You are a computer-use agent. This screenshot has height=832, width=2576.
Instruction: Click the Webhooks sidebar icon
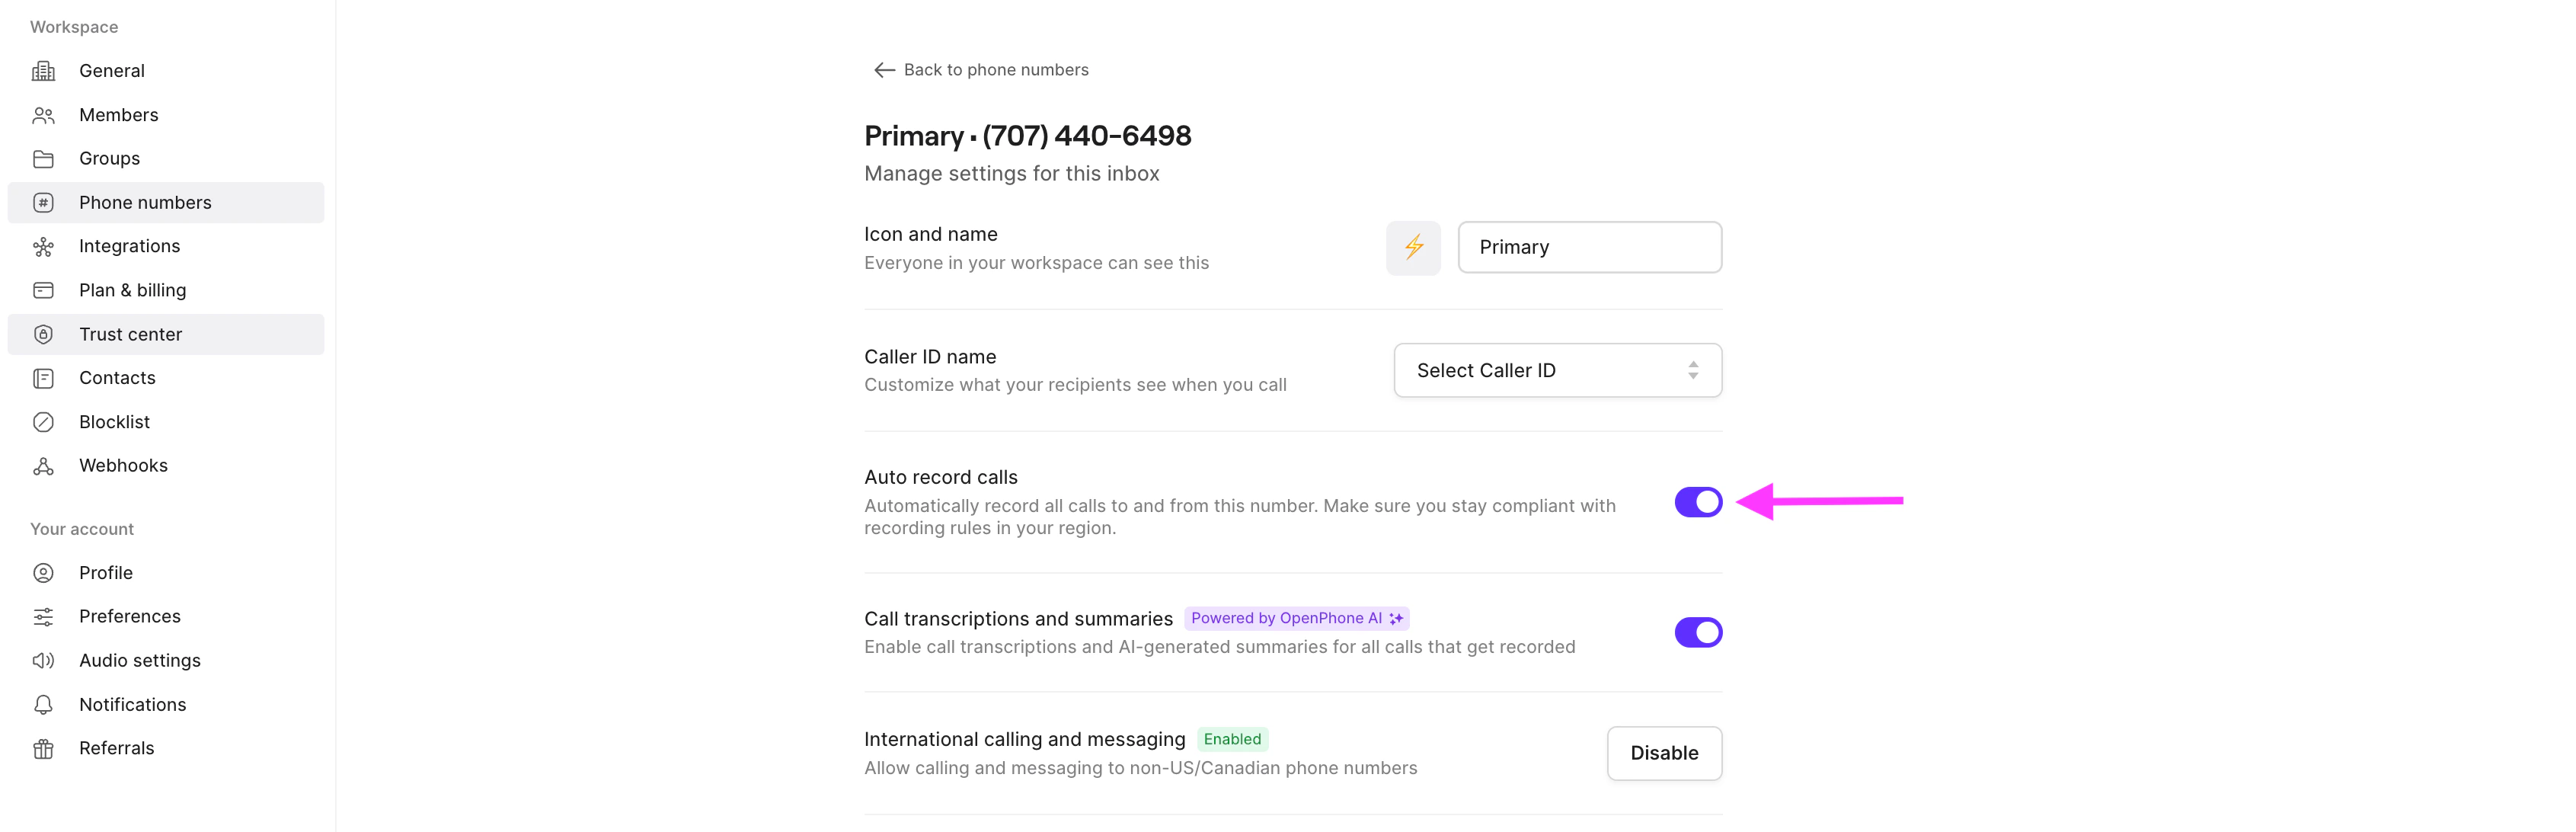(44, 465)
